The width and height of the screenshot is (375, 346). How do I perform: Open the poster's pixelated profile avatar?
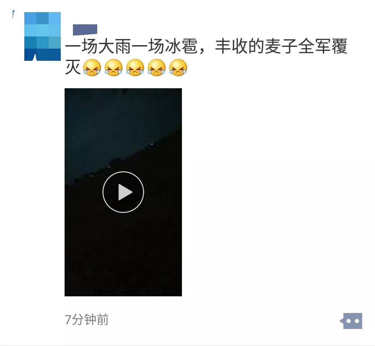pyautogui.click(x=43, y=36)
